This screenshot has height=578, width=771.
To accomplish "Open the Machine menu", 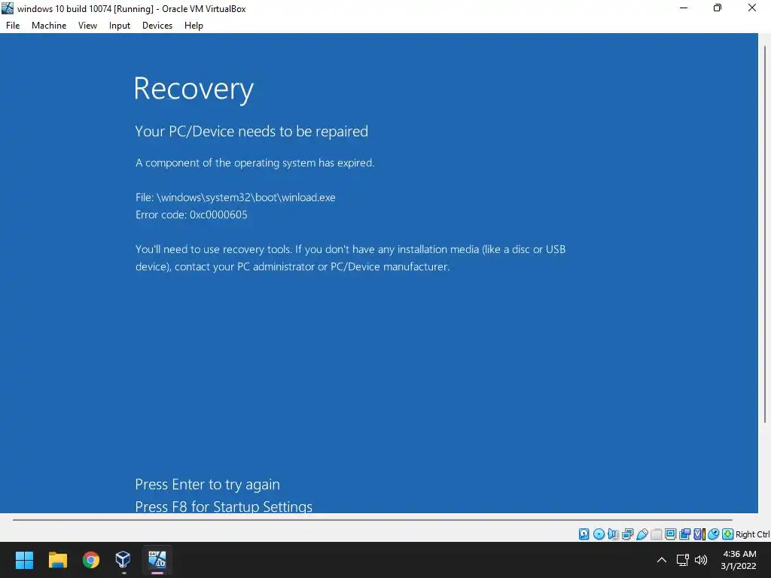I will (49, 26).
